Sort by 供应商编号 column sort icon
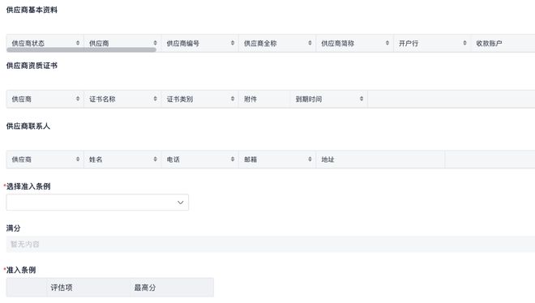This screenshot has width=535, height=303. pos(233,43)
